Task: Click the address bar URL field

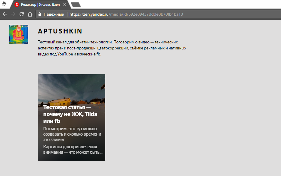Action: (x=158, y=14)
